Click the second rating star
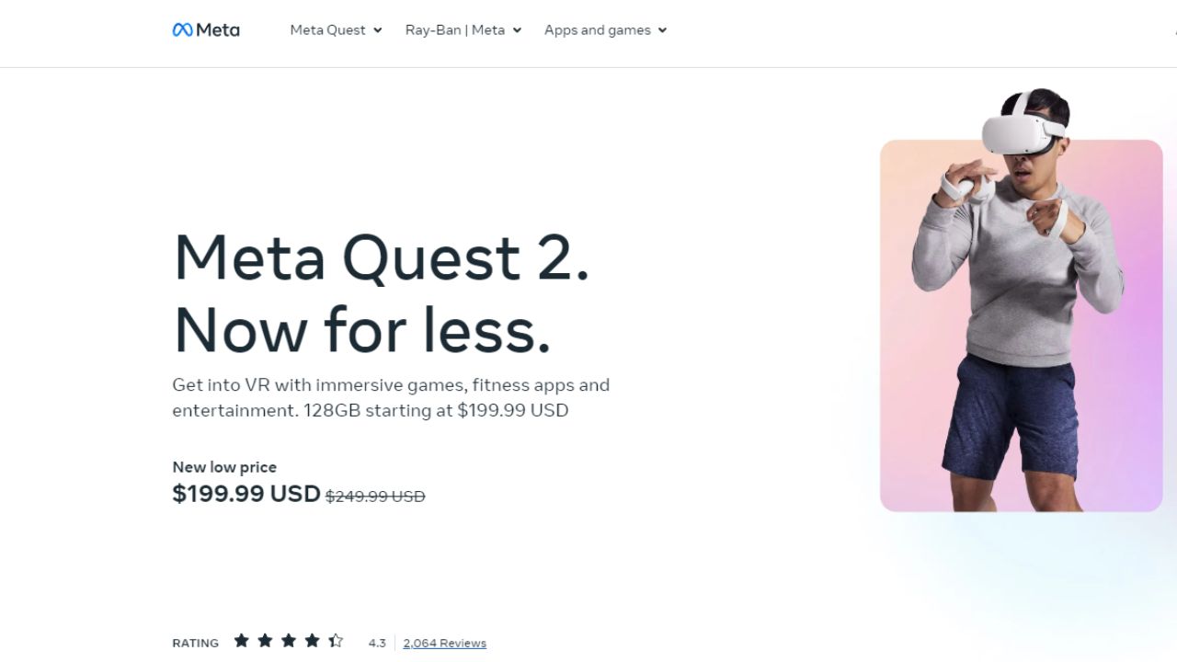 [265, 641]
